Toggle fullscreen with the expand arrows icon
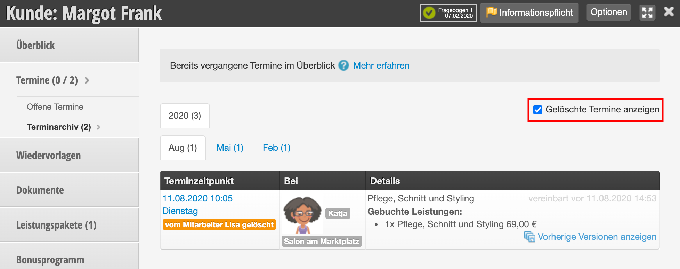 pos(647,13)
